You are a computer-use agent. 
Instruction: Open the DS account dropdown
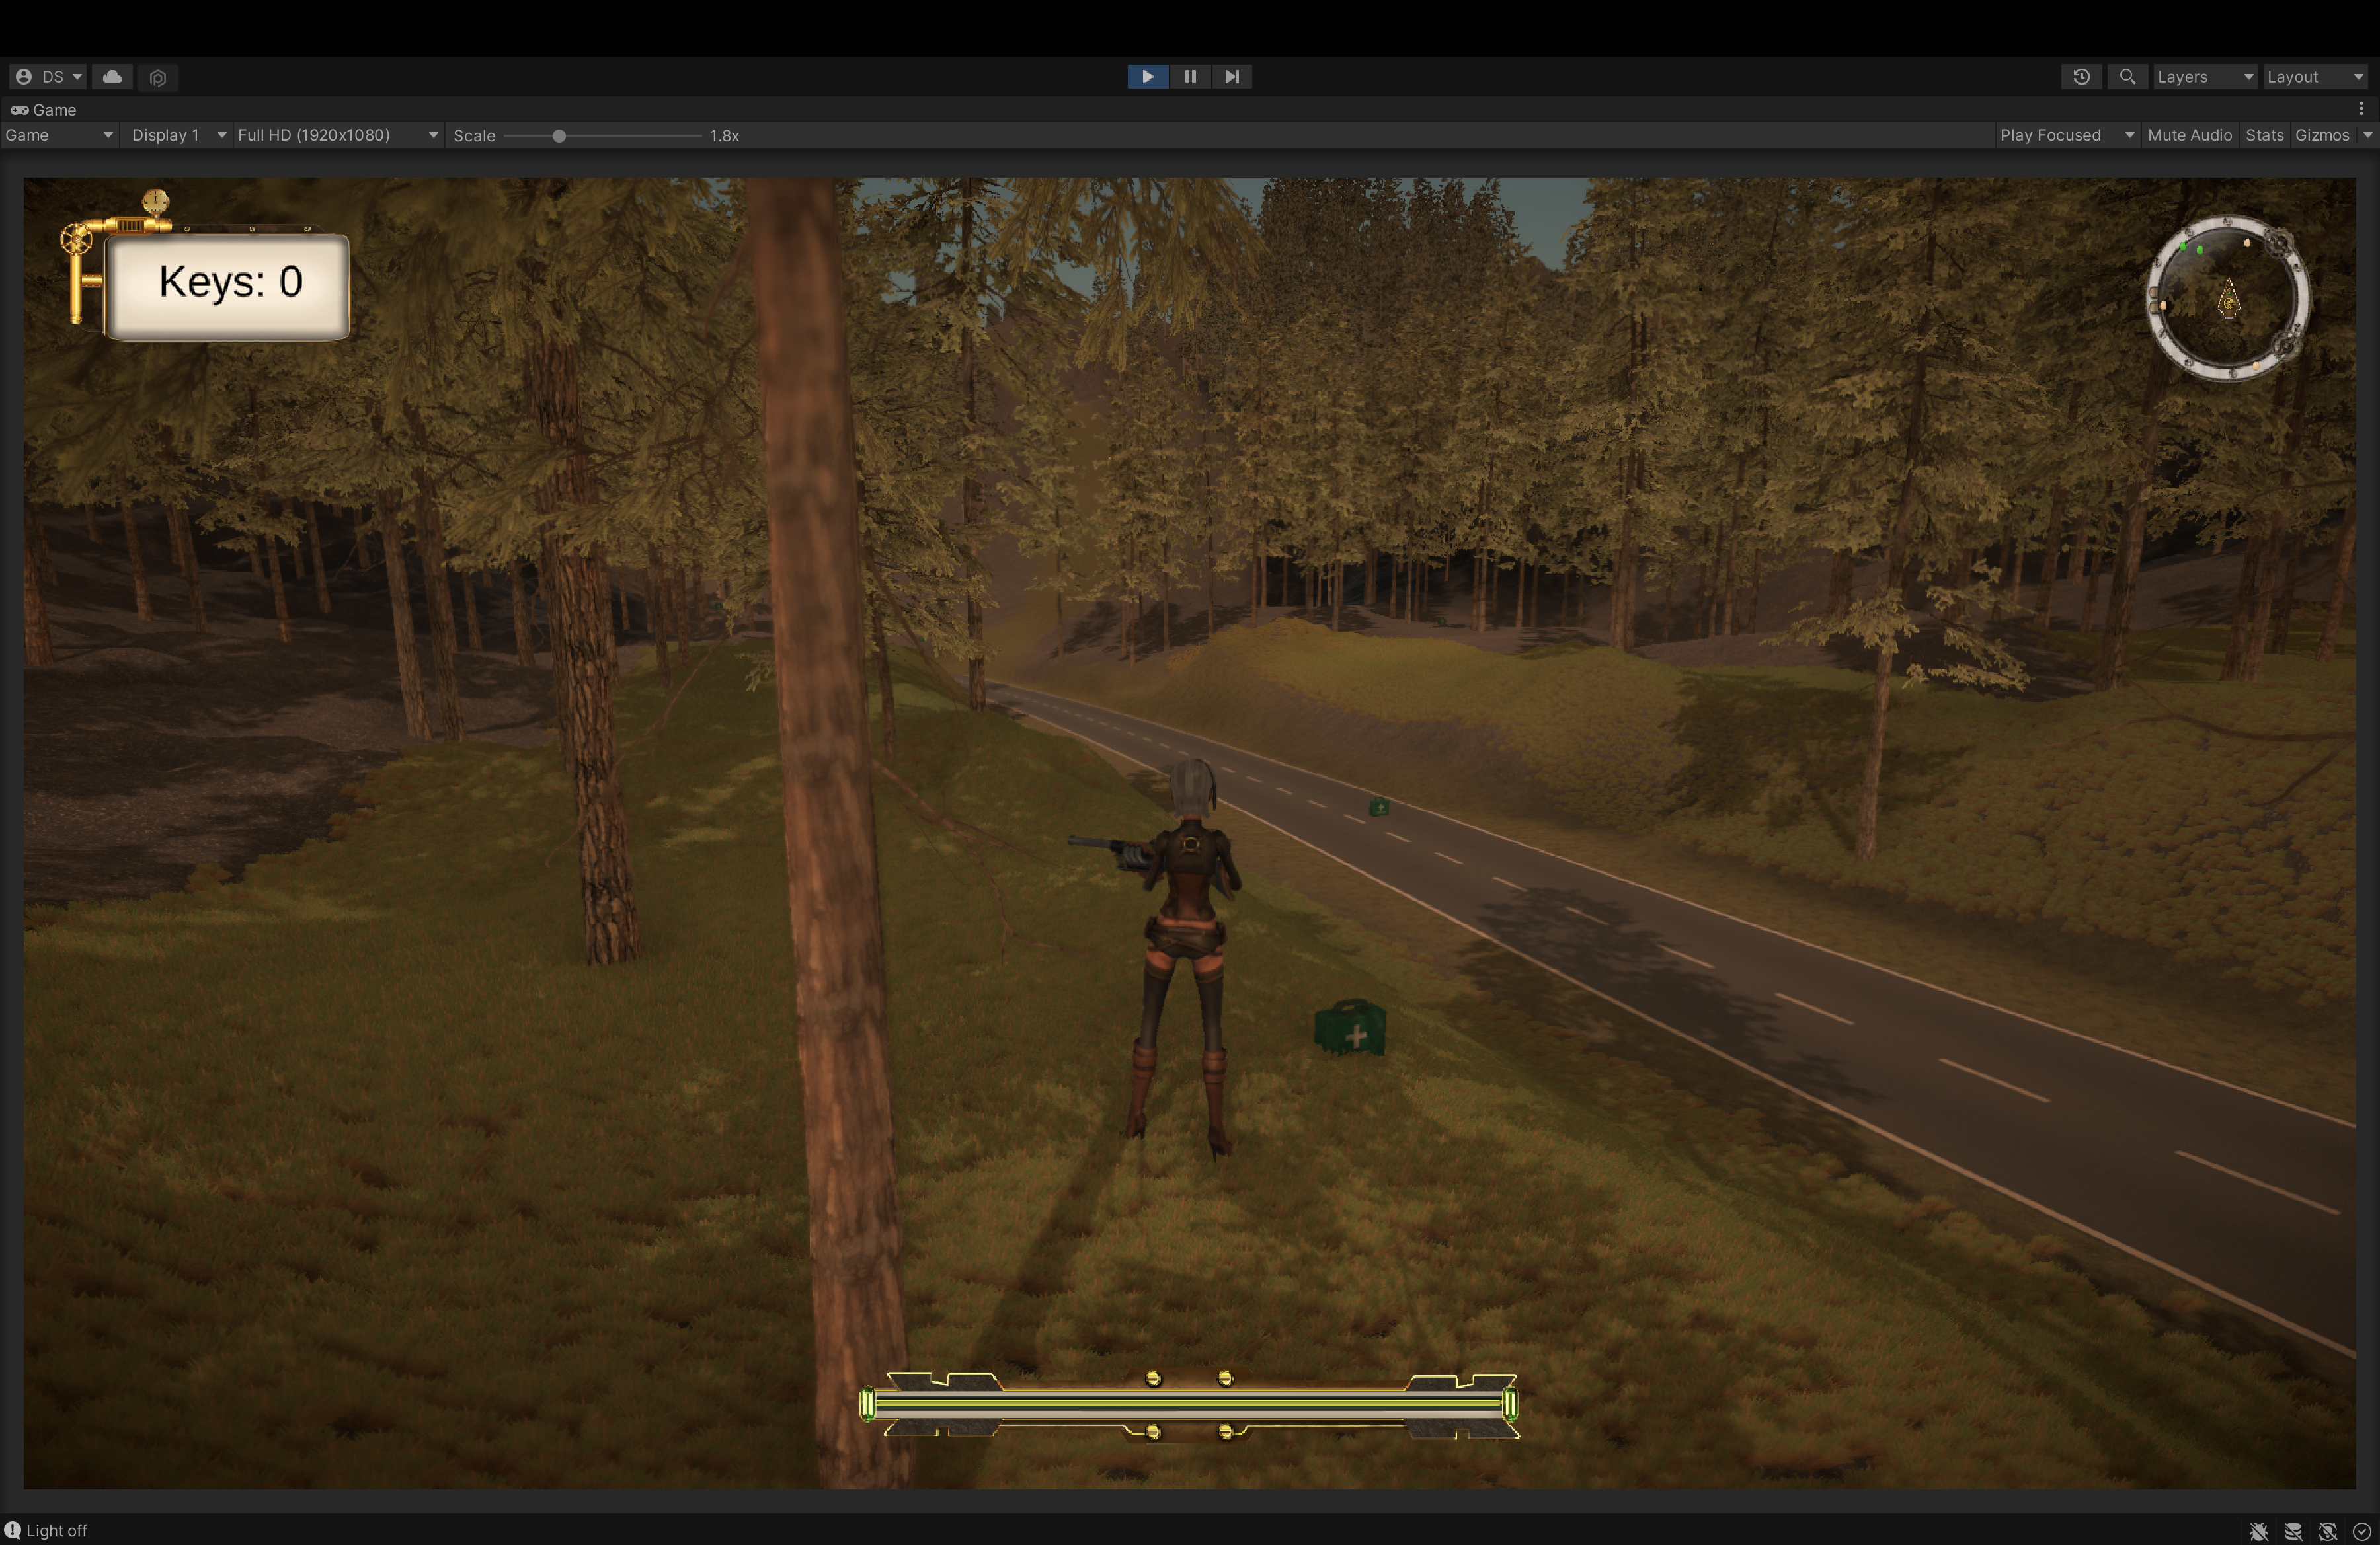(48, 77)
